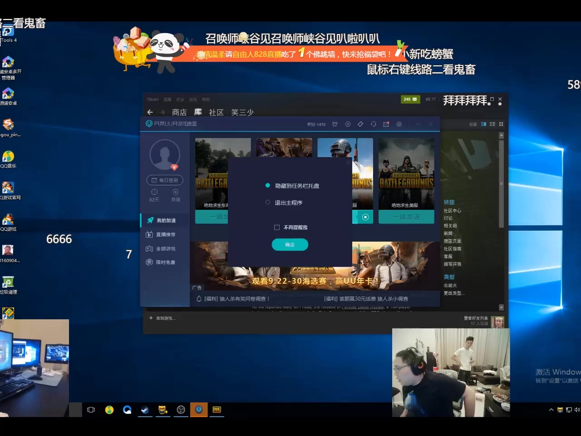Open Steam 社区 tab
Screen dimensions: 581x436
point(216,112)
